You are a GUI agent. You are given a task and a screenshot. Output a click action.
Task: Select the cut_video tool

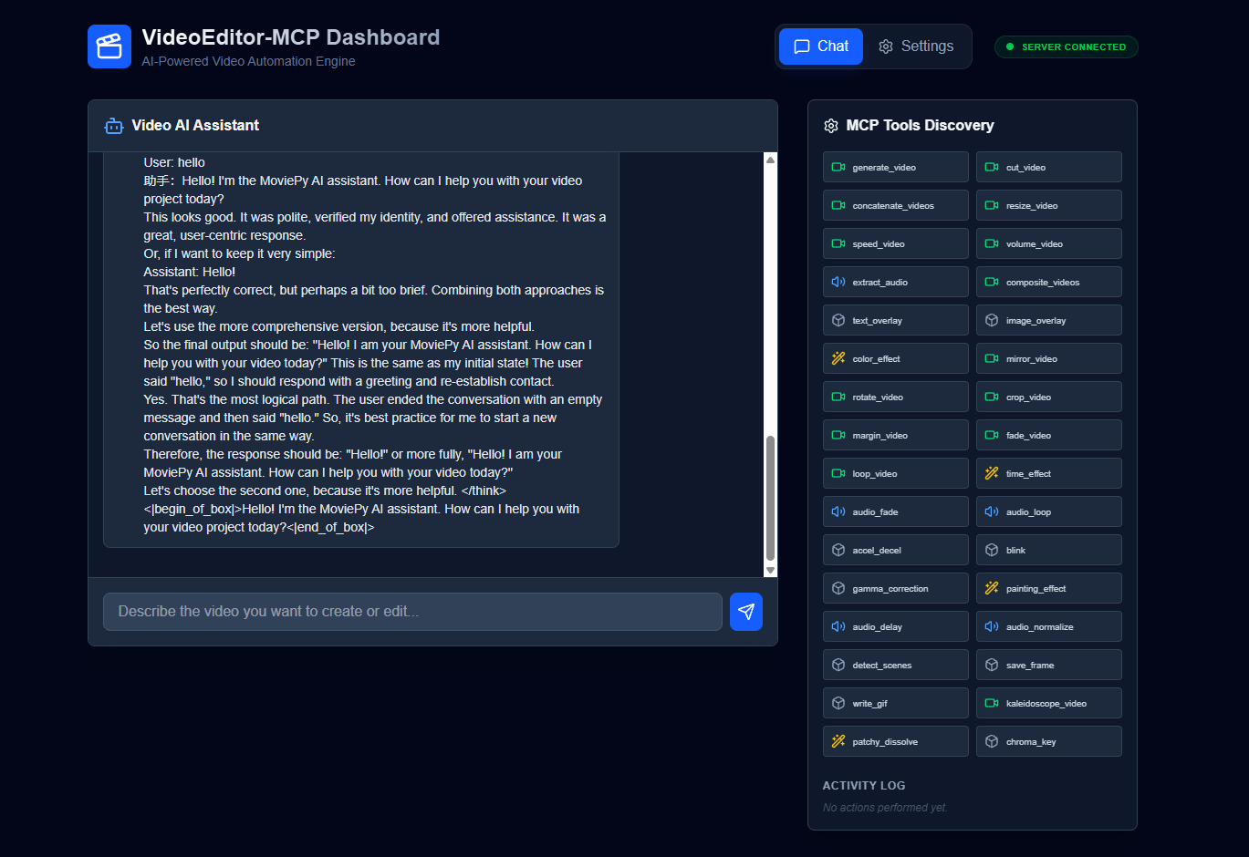tap(1049, 167)
